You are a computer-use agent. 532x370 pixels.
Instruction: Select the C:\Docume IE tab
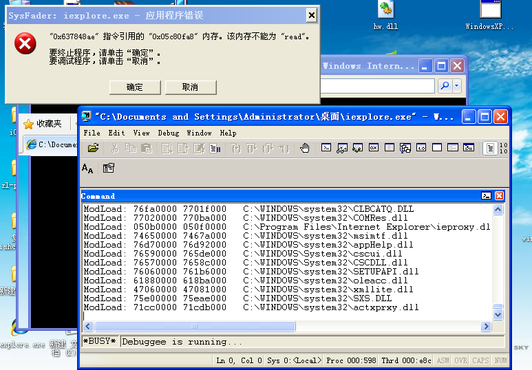coord(51,145)
